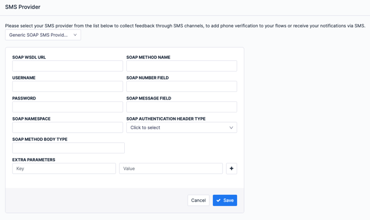Click the plus icon to add extra parameter

click(231, 168)
